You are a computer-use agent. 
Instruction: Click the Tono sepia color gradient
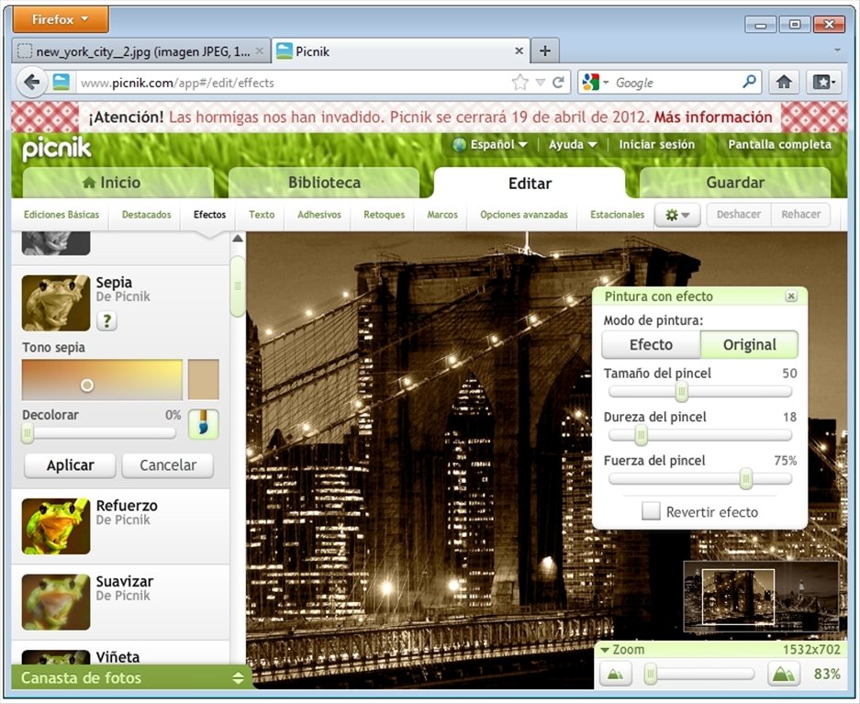tap(102, 379)
